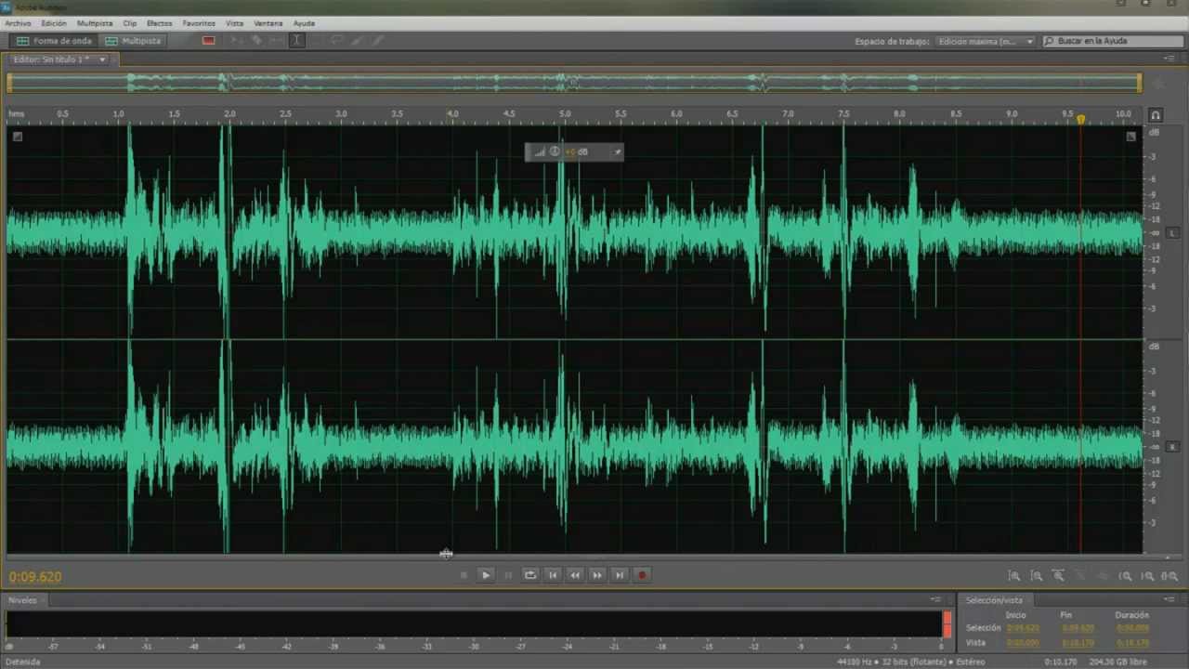Toggle right channel R enable button
The height and width of the screenshot is (669, 1189).
pos(1172,447)
